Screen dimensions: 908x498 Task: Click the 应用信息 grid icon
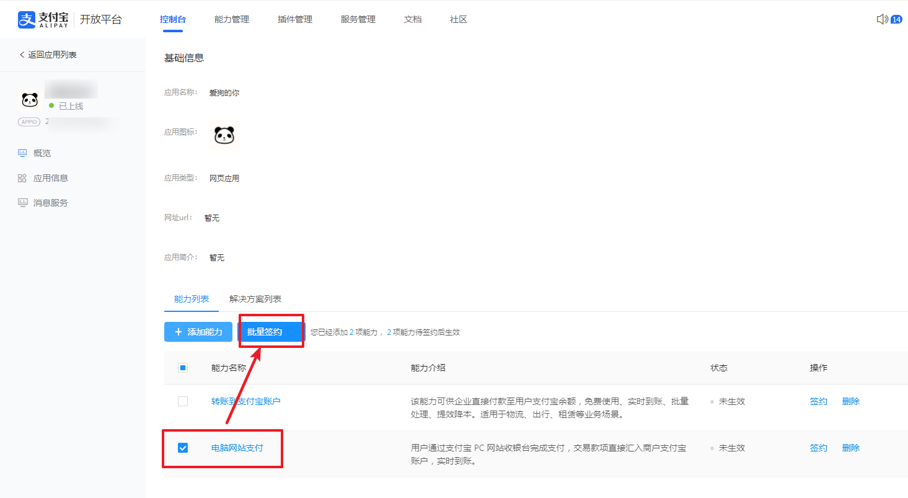pyautogui.click(x=22, y=178)
